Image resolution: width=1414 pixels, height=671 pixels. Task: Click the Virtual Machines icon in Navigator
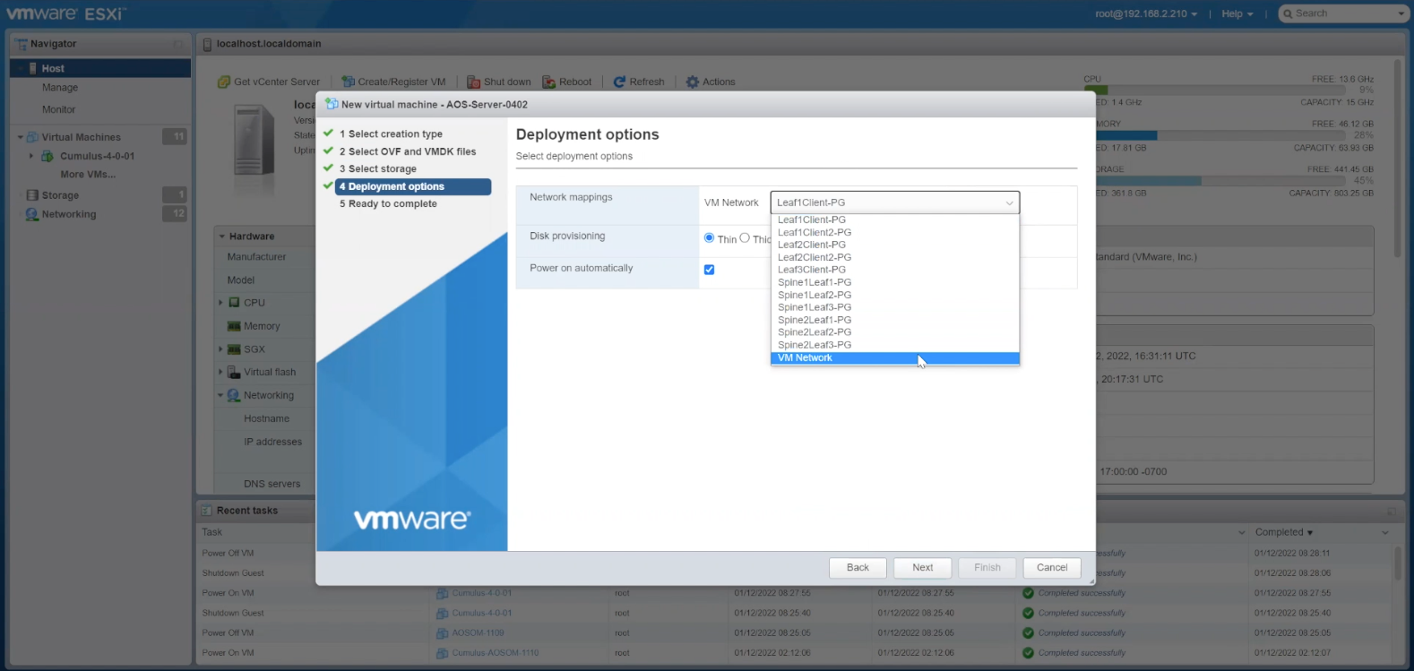pyautogui.click(x=33, y=137)
